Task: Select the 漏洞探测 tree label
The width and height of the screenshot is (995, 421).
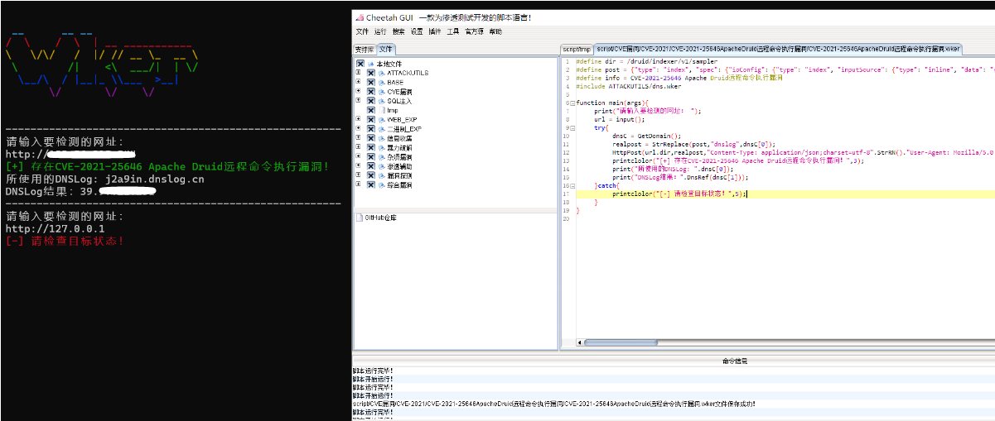Action: 400,175
